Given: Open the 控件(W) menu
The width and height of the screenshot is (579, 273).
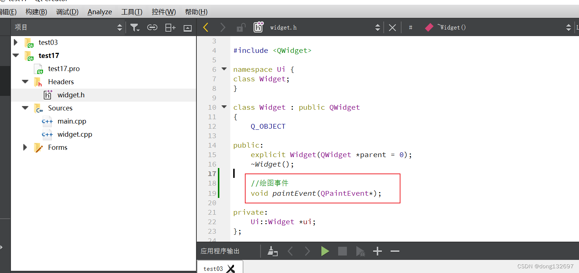Looking at the screenshot, I should pos(164,12).
